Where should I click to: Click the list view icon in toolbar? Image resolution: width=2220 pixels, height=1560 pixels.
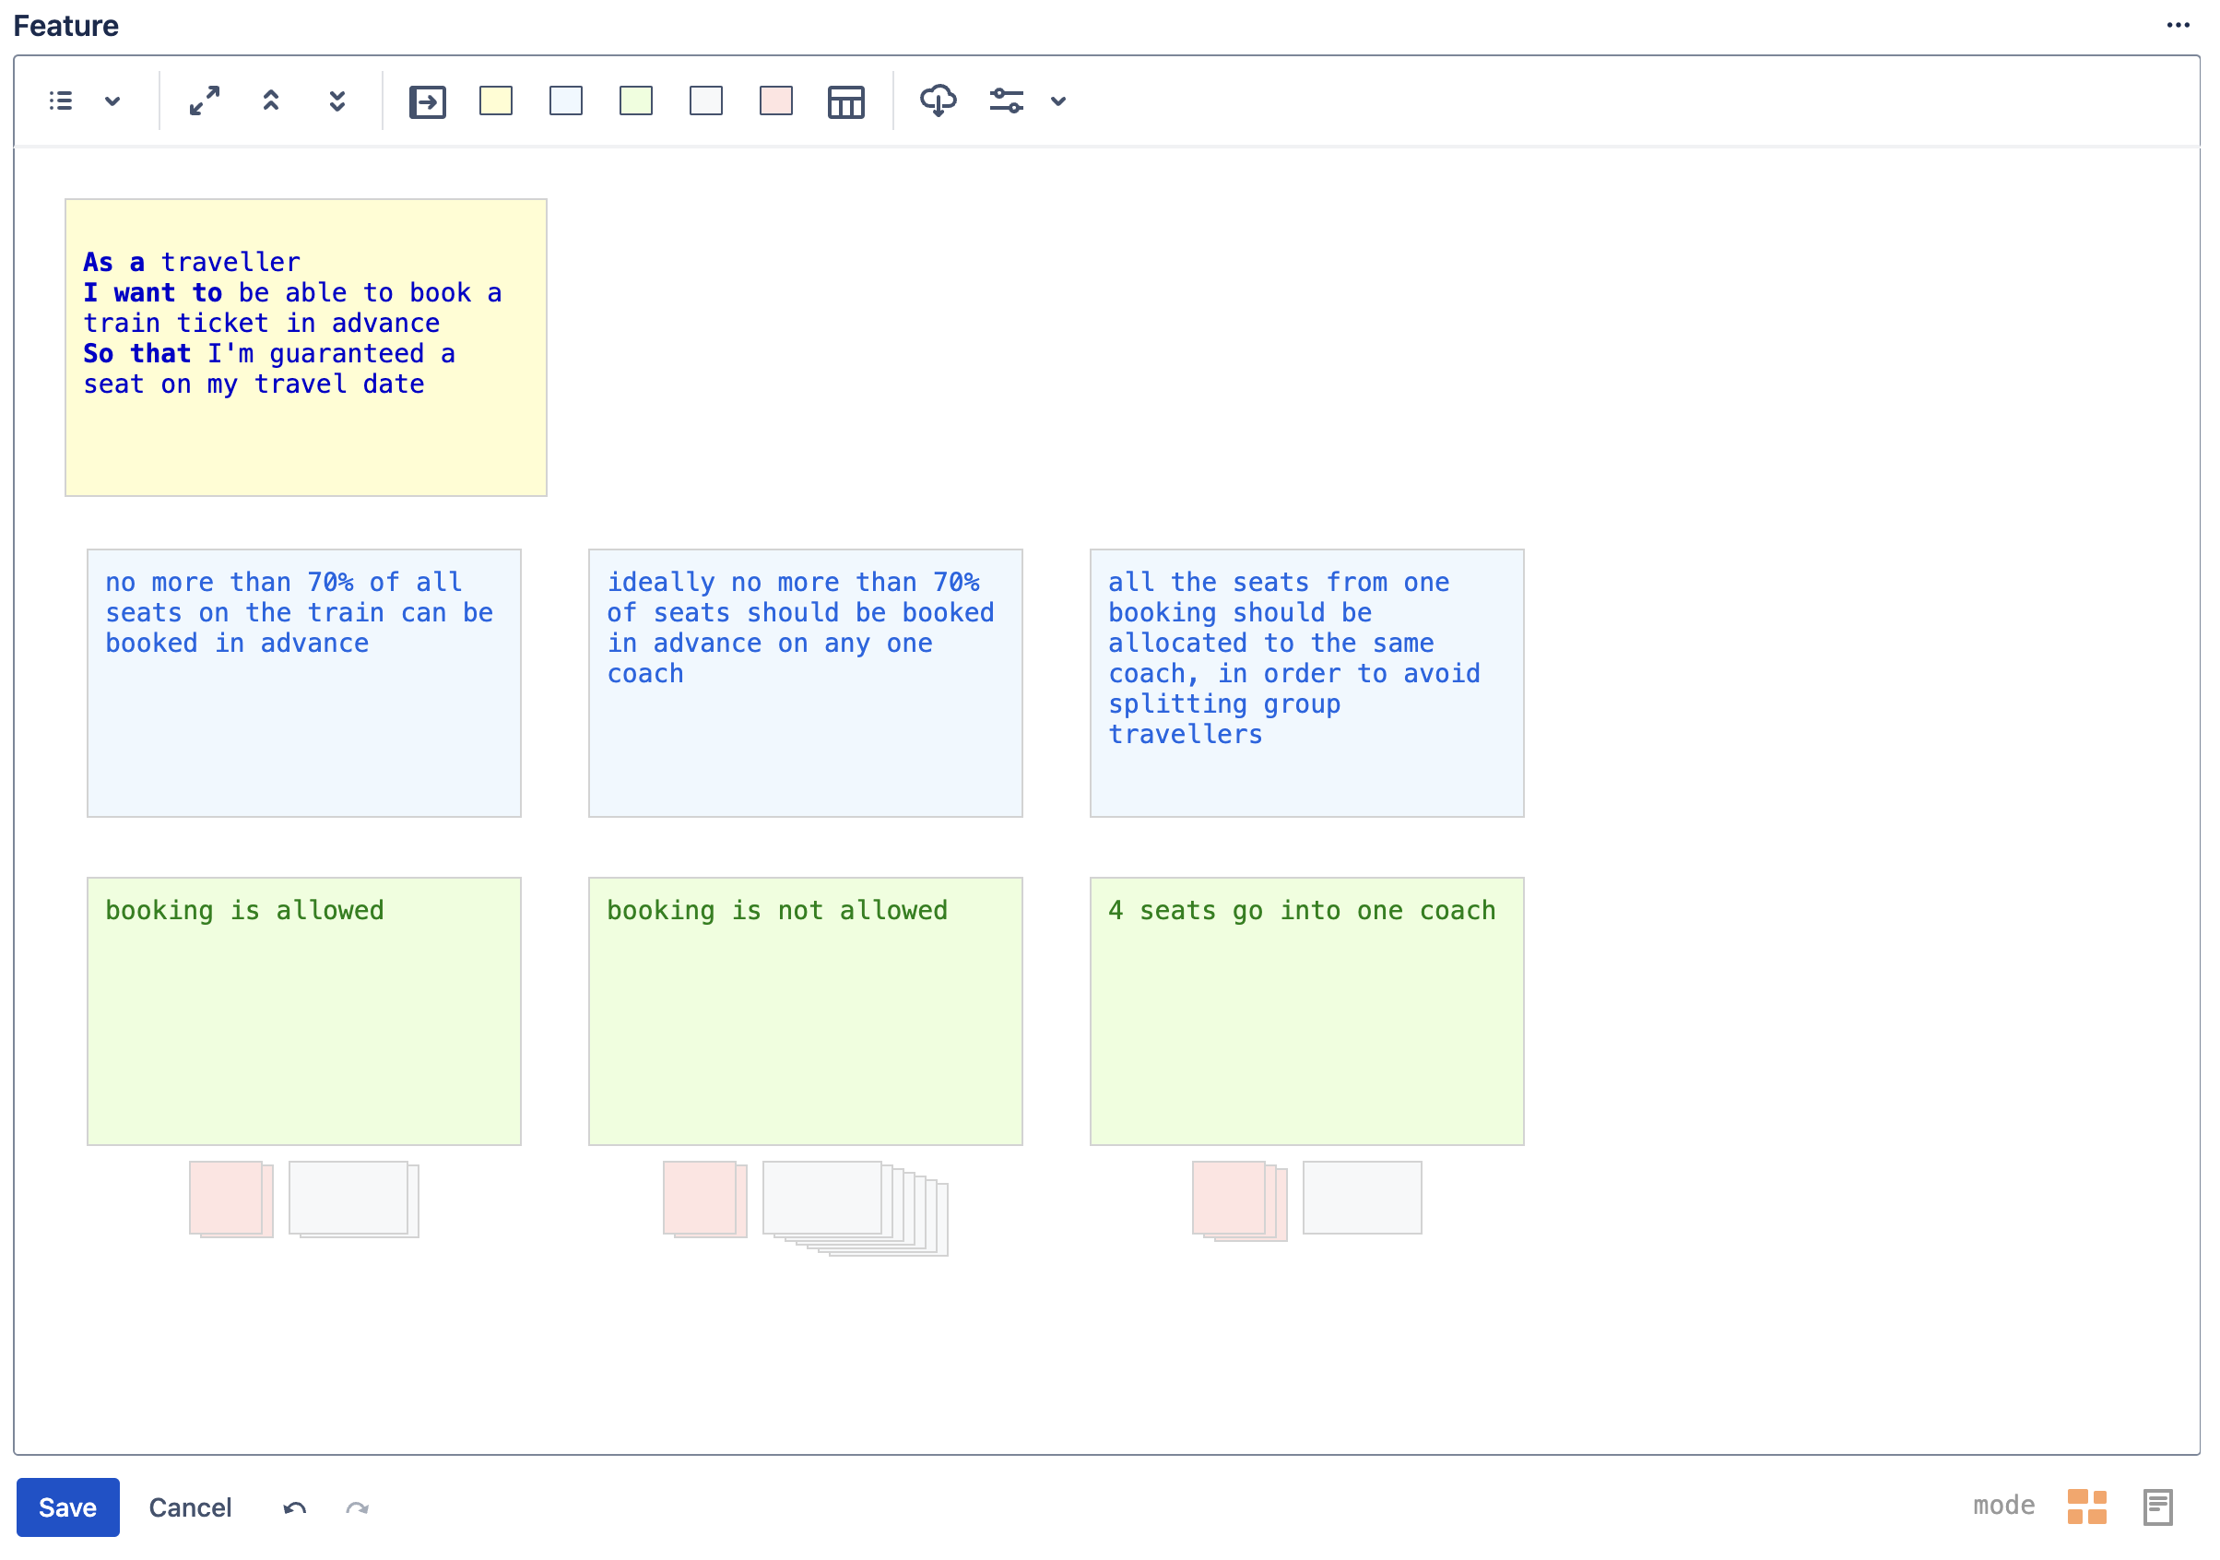point(61,100)
